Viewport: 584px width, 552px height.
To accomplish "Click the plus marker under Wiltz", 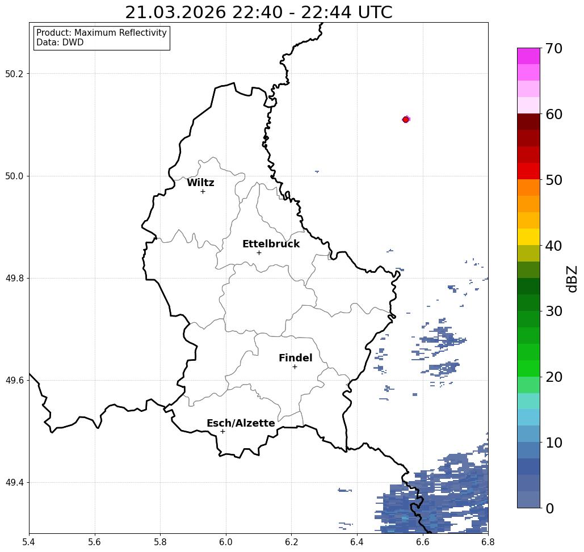I will [203, 191].
